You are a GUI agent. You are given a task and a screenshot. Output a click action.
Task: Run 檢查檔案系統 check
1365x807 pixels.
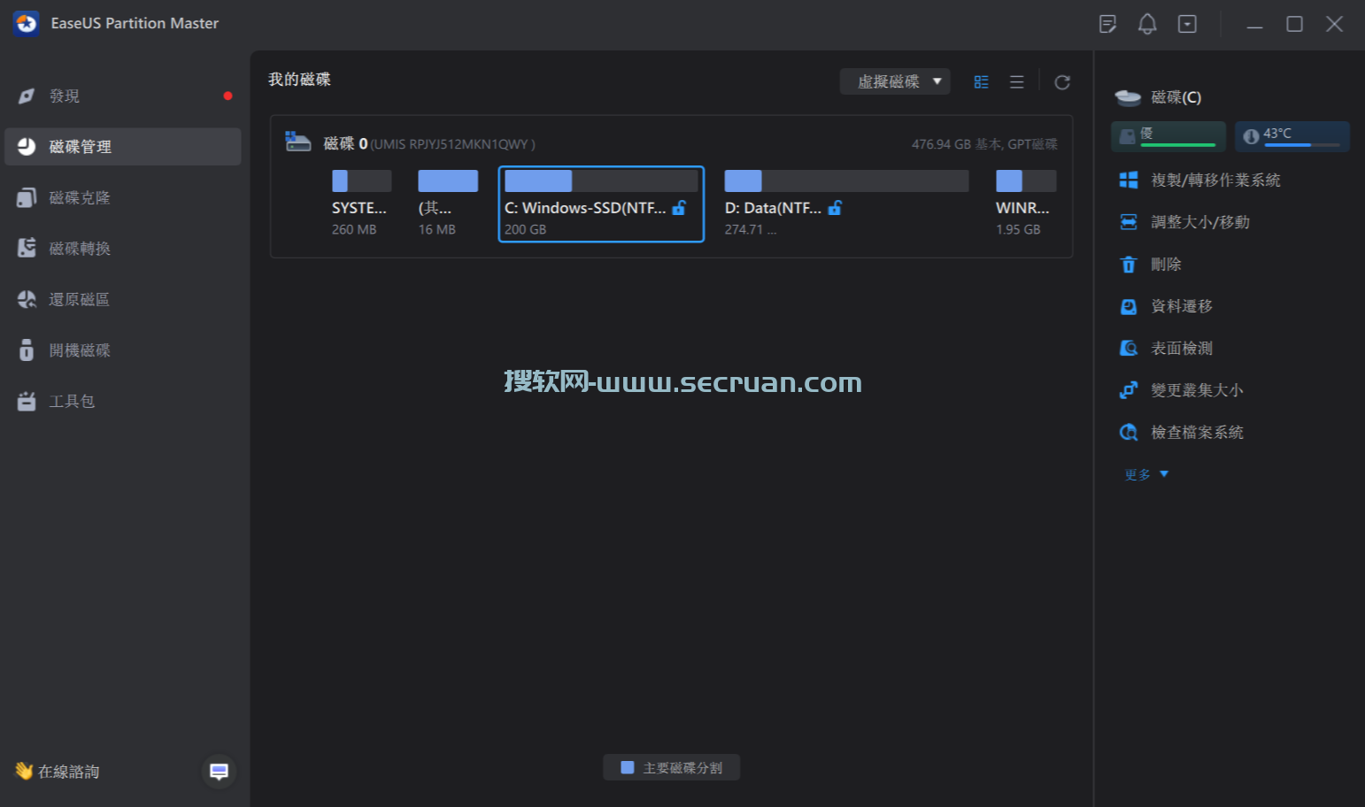[1182, 432]
